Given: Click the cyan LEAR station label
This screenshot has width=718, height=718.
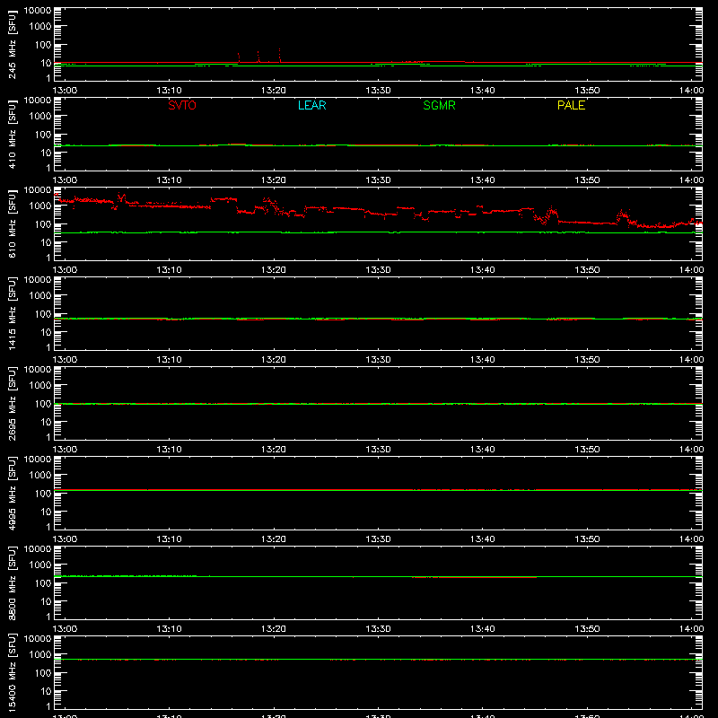Looking at the screenshot, I should [x=311, y=105].
